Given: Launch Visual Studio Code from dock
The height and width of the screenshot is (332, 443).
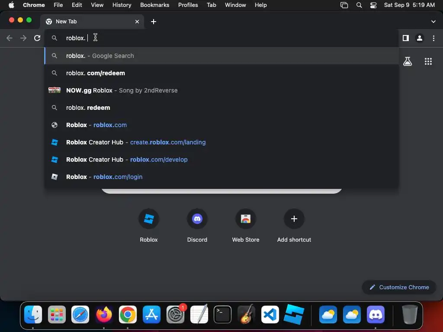Looking at the screenshot, I should point(270,315).
